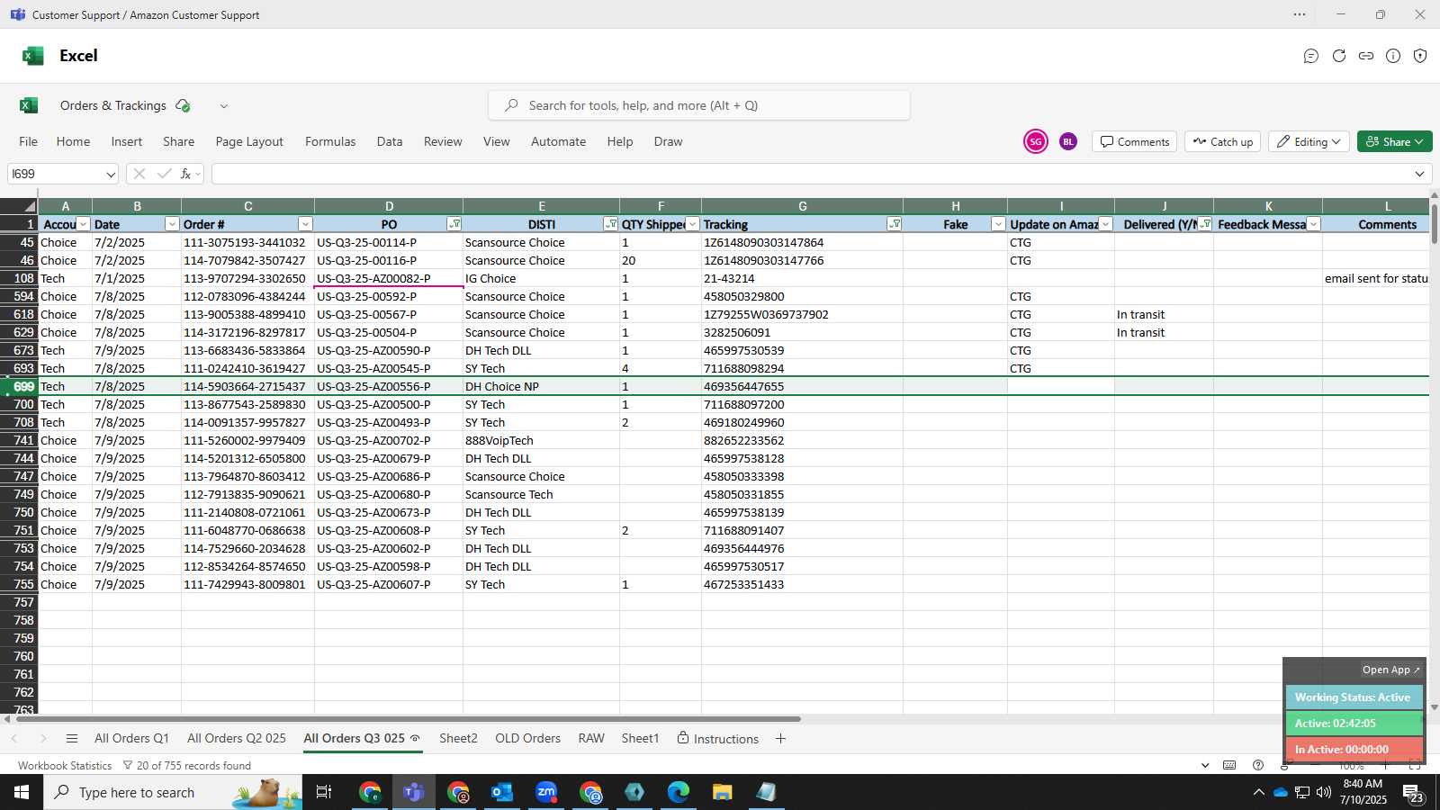Click the Excel file icon beside Orders & Trackings

[29, 105]
